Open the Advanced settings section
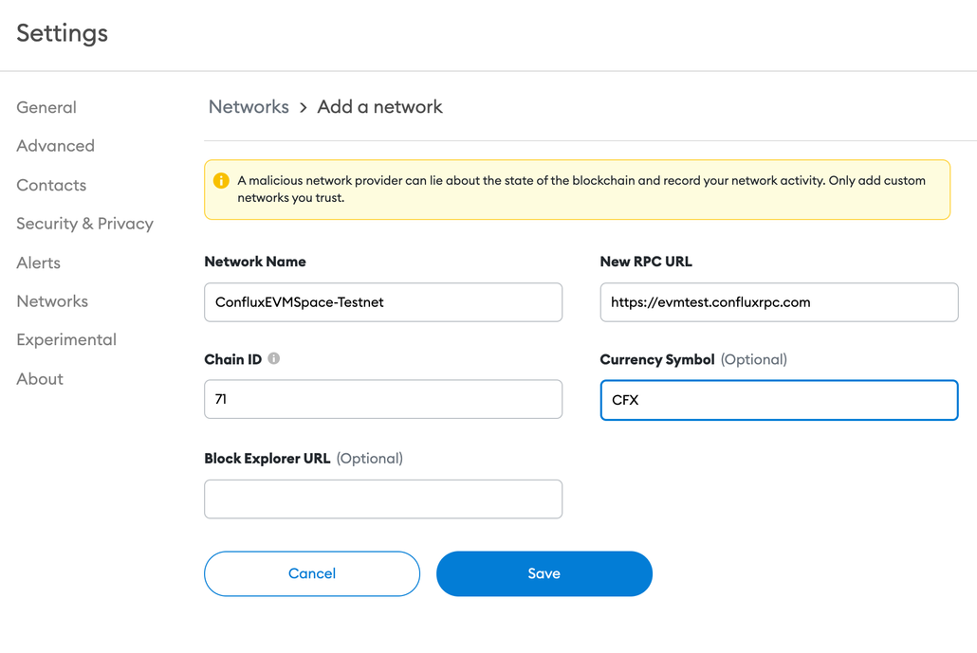This screenshot has height=653, width=977. click(55, 146)
